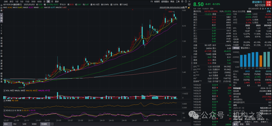This screenshot has width=272, height=126.
Task: Click the 港(0939) H-share quote link
Action: pos(197,11)
